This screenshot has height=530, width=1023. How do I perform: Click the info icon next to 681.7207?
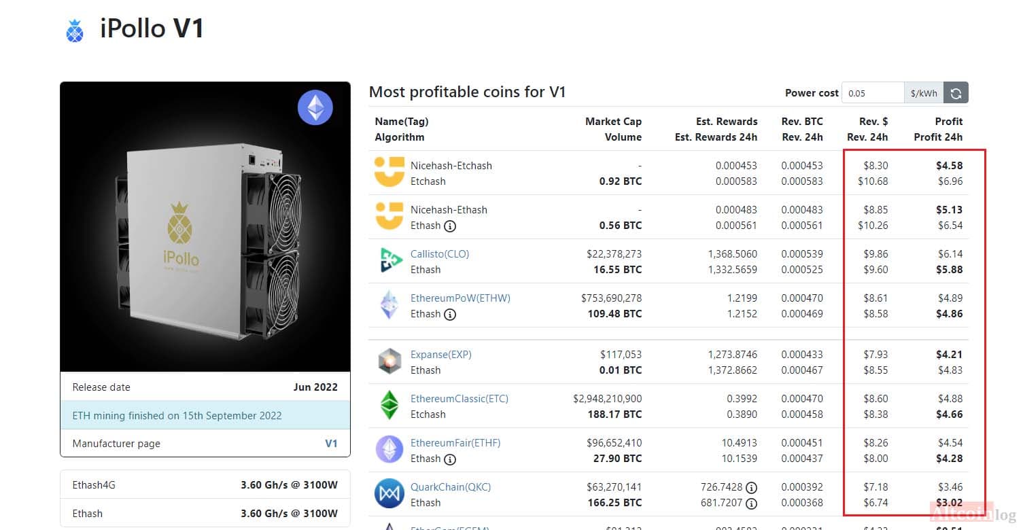coord(751,503)
